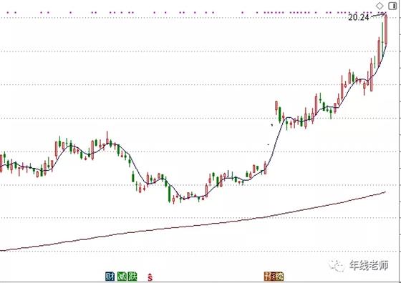Click the diamond icon at top right
The image size is (401, 283).
pyautogui.click(x=380, y=6)
